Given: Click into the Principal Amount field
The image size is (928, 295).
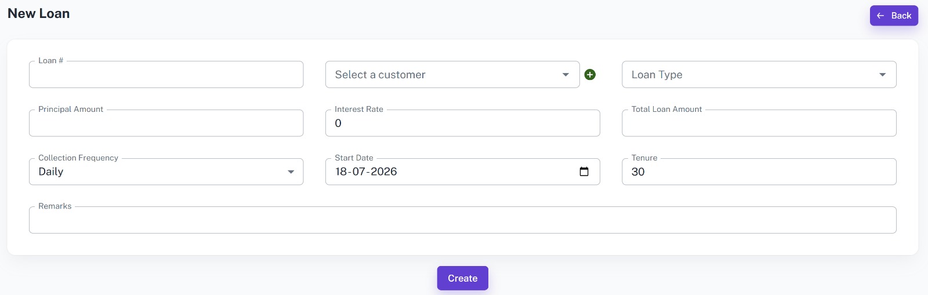Looking at the screenshot, I should [166, 123].
